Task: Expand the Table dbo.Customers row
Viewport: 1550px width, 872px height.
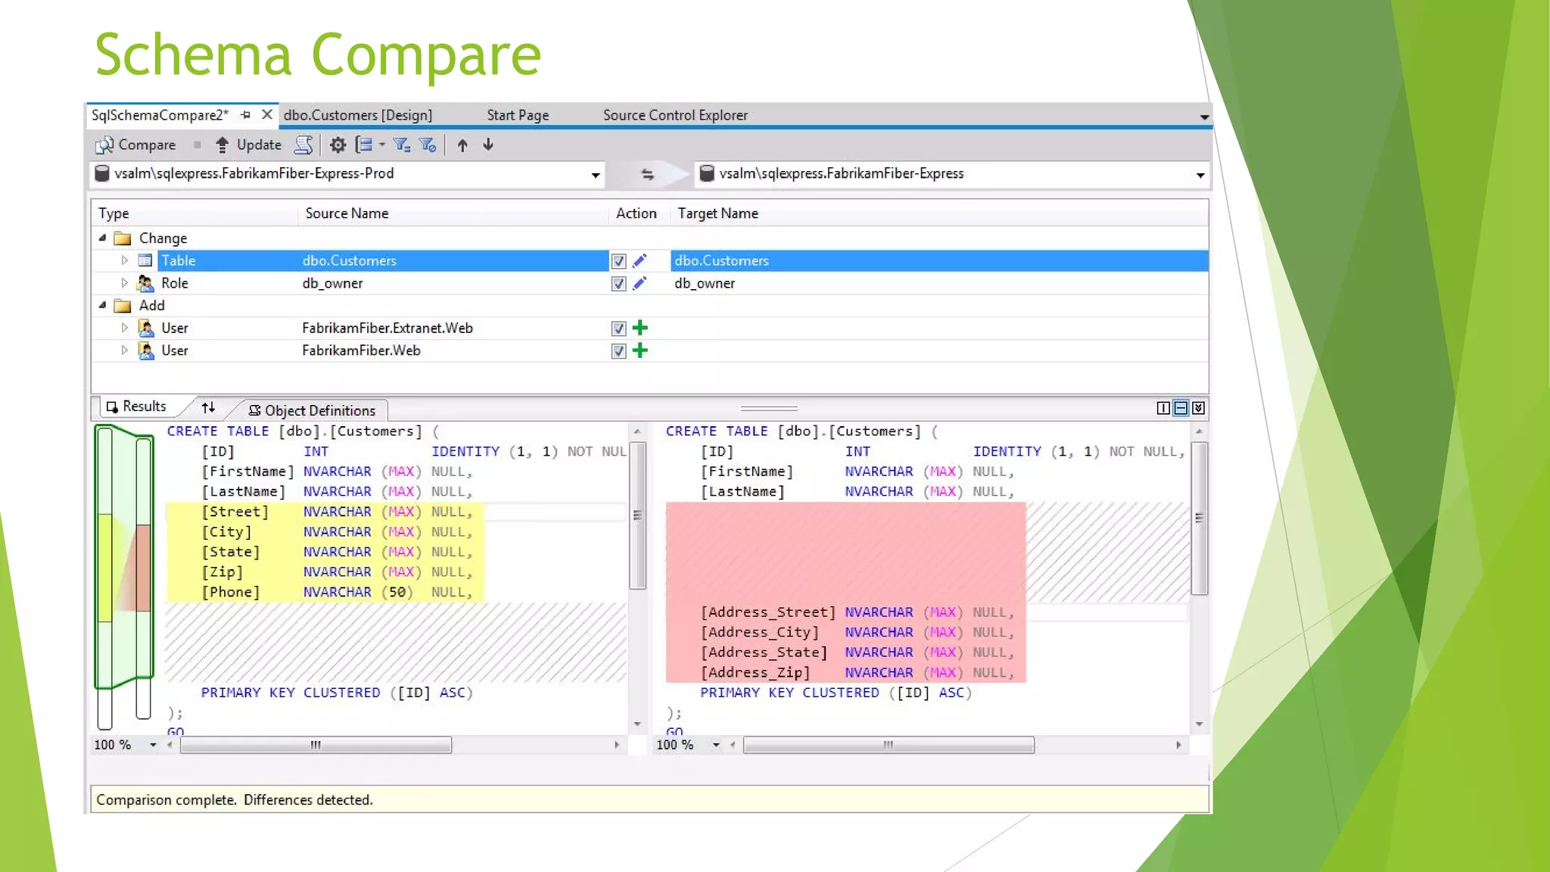Action: point(125,260)
